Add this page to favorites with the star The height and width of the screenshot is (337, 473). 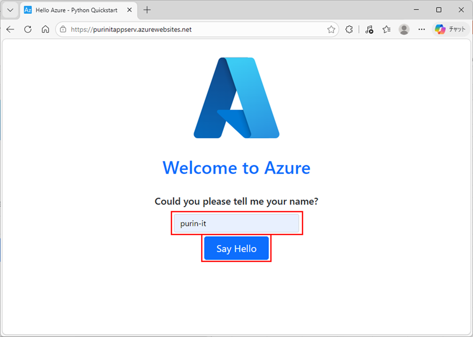[x=331, y=29]
